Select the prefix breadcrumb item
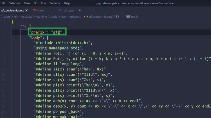 [135, 16]
